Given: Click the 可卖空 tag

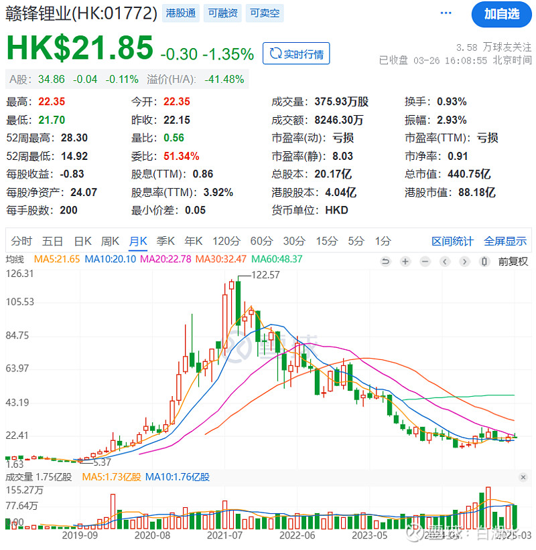Looking at the screenshot, I should (265, 13).
